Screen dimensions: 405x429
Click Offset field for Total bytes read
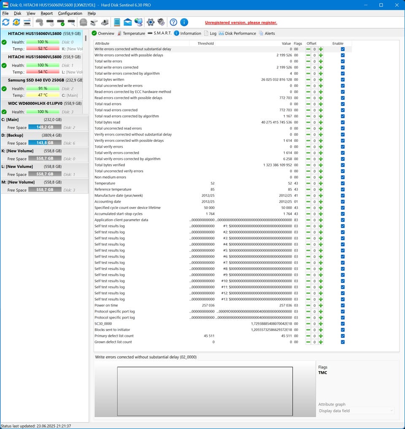point(315,122)
